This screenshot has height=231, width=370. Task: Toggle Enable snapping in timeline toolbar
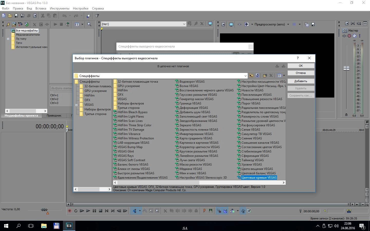coord(219,211)
